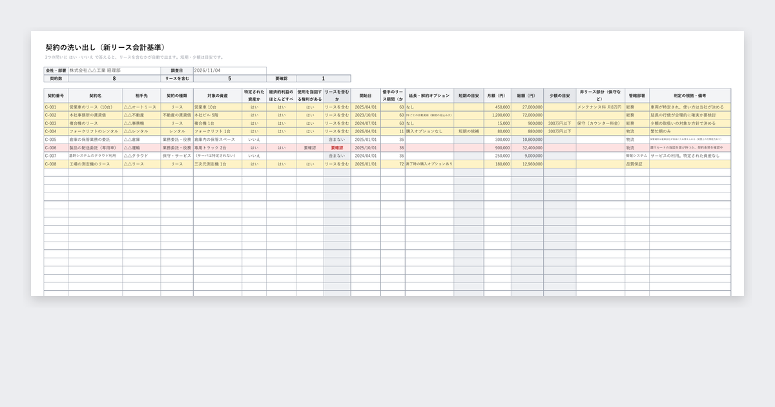Select the cell 営業車のリース（10台）
The width and height of the screenshot is (775, 407).
(x=95, y=107)
